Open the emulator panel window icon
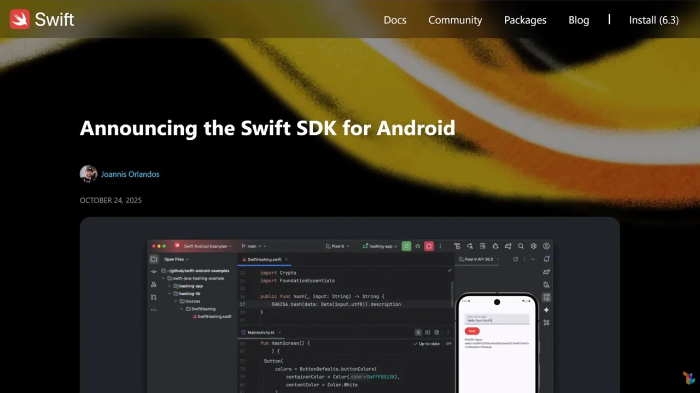Viewport: 700px width, 393px height. [x=515, y=259]
